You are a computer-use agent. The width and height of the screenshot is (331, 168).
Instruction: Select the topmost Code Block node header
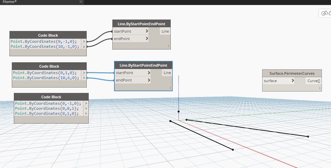pos(48,35)
